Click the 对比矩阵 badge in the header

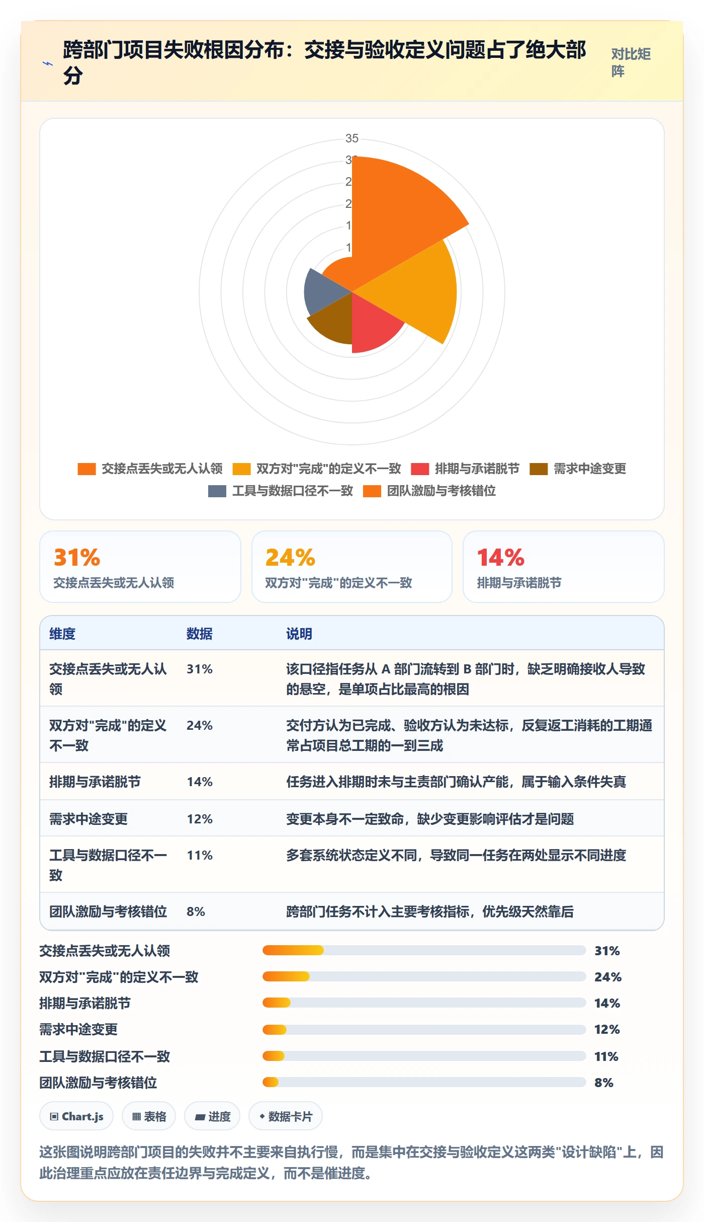pos(631,62)
